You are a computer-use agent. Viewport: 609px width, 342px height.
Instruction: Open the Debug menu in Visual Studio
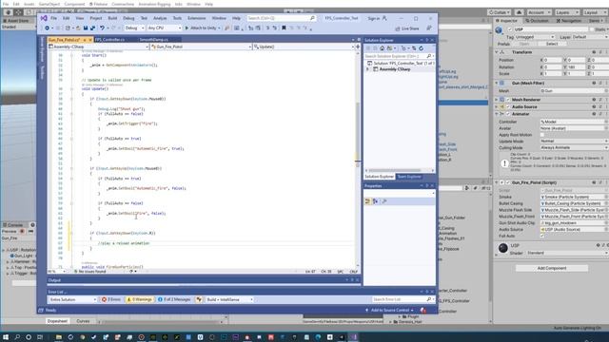(x=128, y=18)
